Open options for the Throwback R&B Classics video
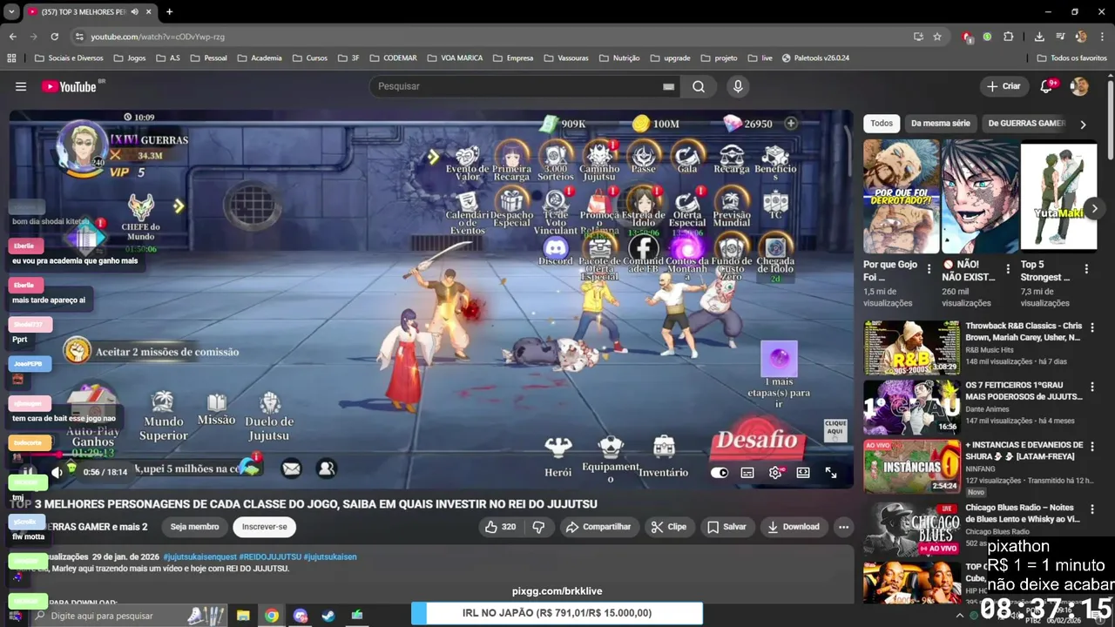The image size is (1115, 627). click(x=1091, y=327)
